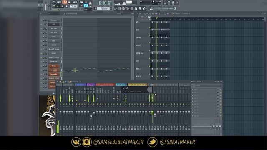
Task: Open the playlist view icon in the shortcut toolbar
Action: pyautogui.click(x=116, y=8)
